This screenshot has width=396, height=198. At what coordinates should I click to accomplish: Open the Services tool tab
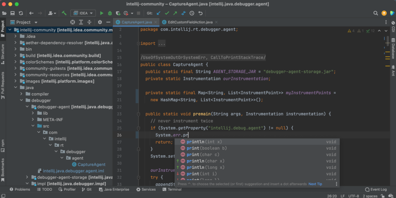(x=146, y=190)
